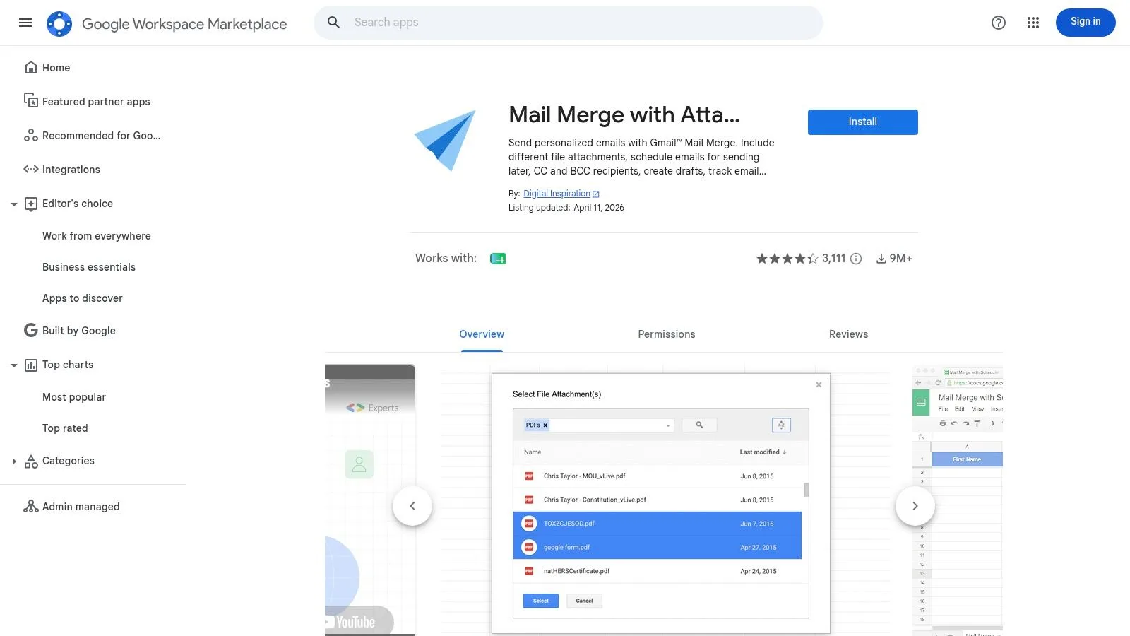The width and height of the screenshot is (1130, 636).
Task: Collapse the Editor's choice section
Action: point(14,204)
